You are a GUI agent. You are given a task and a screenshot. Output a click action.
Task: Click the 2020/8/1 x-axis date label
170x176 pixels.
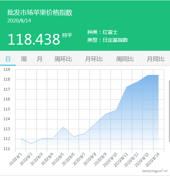(x=16, y=159)
